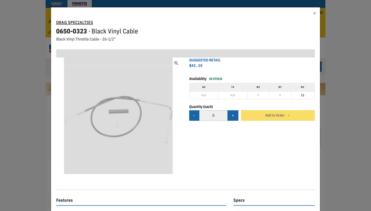Decrease quantity with the minus button

point(194,116)
